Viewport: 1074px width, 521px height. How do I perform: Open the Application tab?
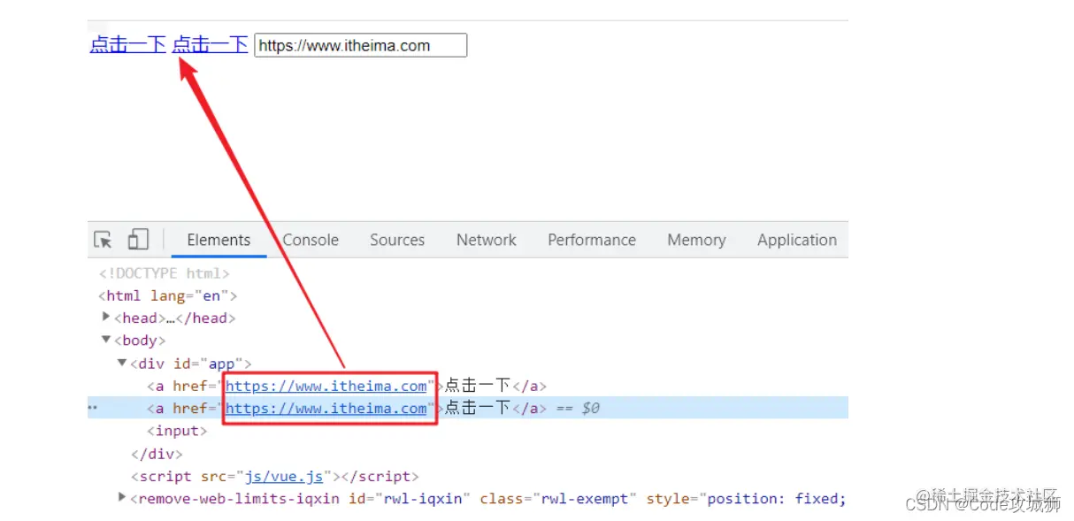point(797,240)
